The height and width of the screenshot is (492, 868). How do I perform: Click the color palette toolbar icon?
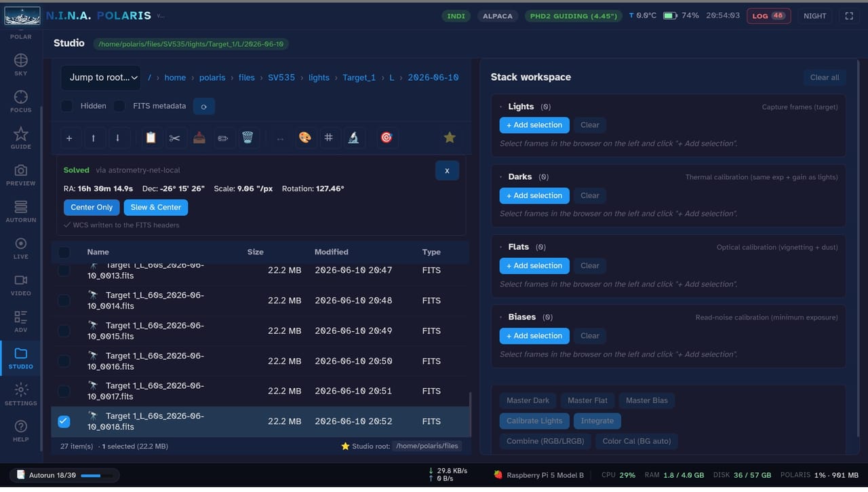point(304,138)
